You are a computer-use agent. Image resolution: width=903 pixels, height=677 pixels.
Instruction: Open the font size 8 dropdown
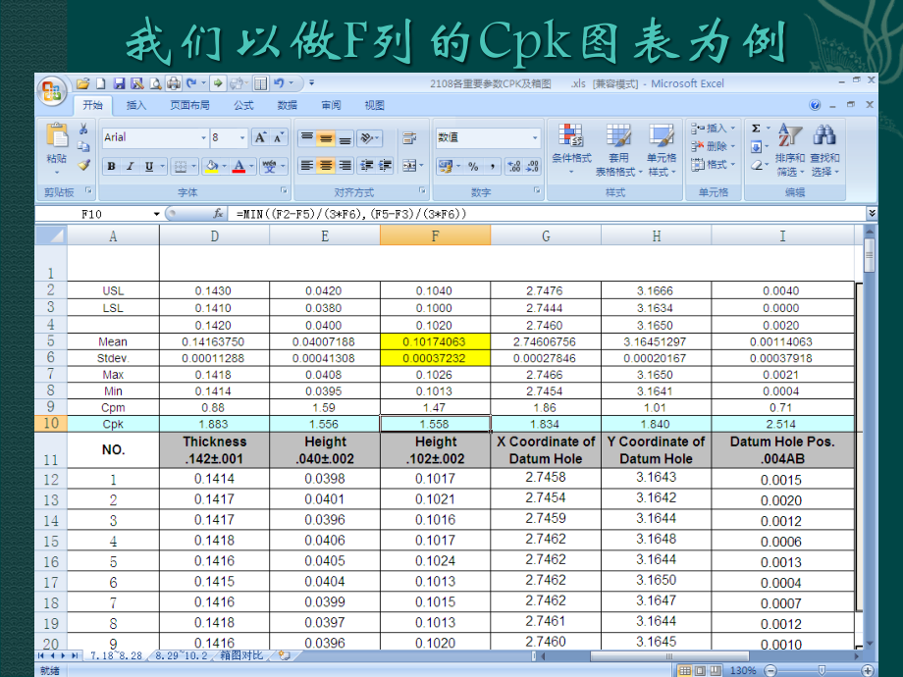[241, 137]
